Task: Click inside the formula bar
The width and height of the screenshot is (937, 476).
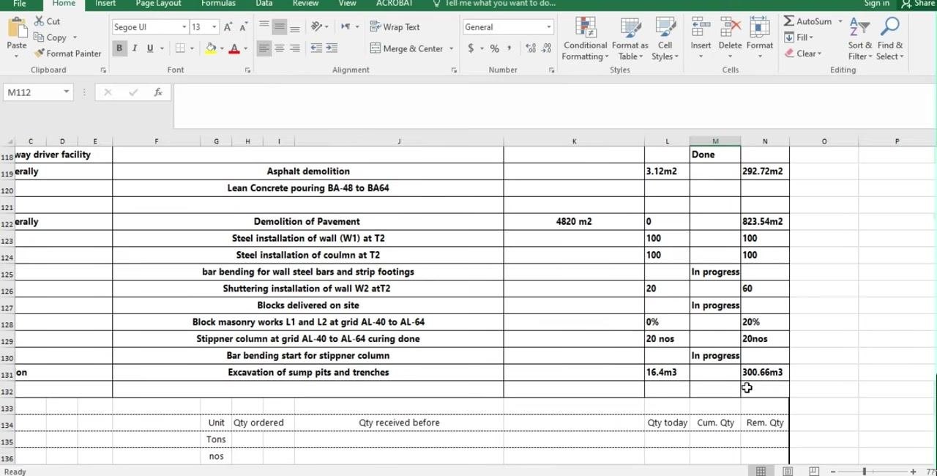Action: tap(555, 106)
